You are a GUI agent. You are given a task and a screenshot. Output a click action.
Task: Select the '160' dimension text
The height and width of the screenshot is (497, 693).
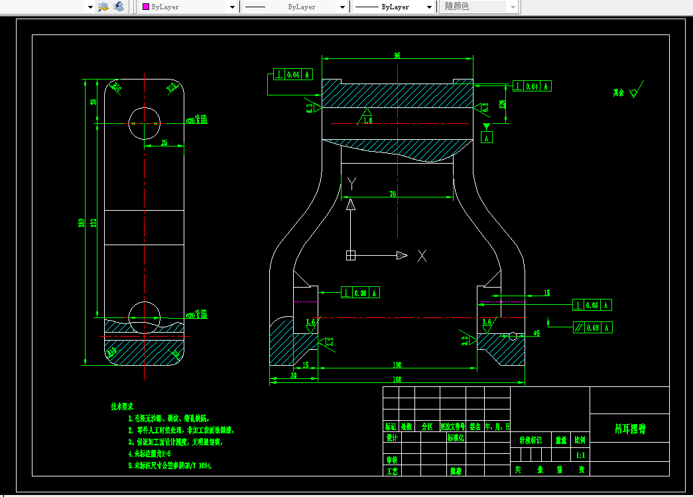tap(397, 379)
